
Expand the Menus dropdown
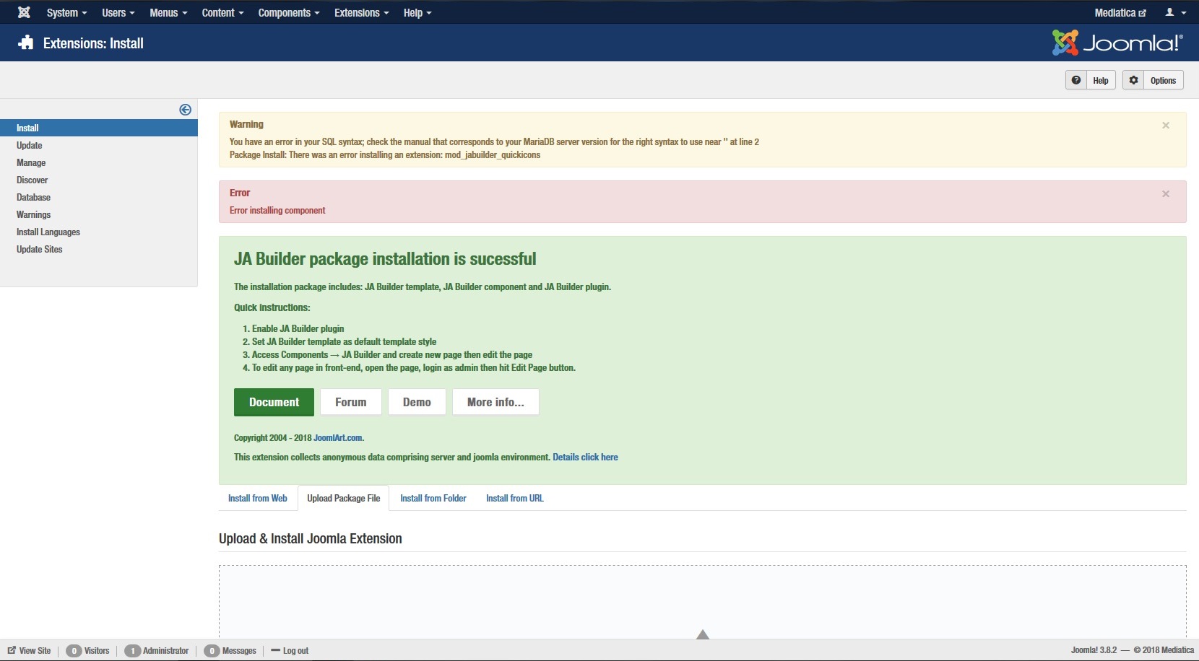[x=168, y=12]
